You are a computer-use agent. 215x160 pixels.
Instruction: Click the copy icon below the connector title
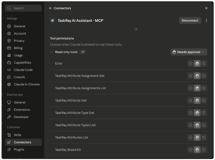(x=136, y=29)
